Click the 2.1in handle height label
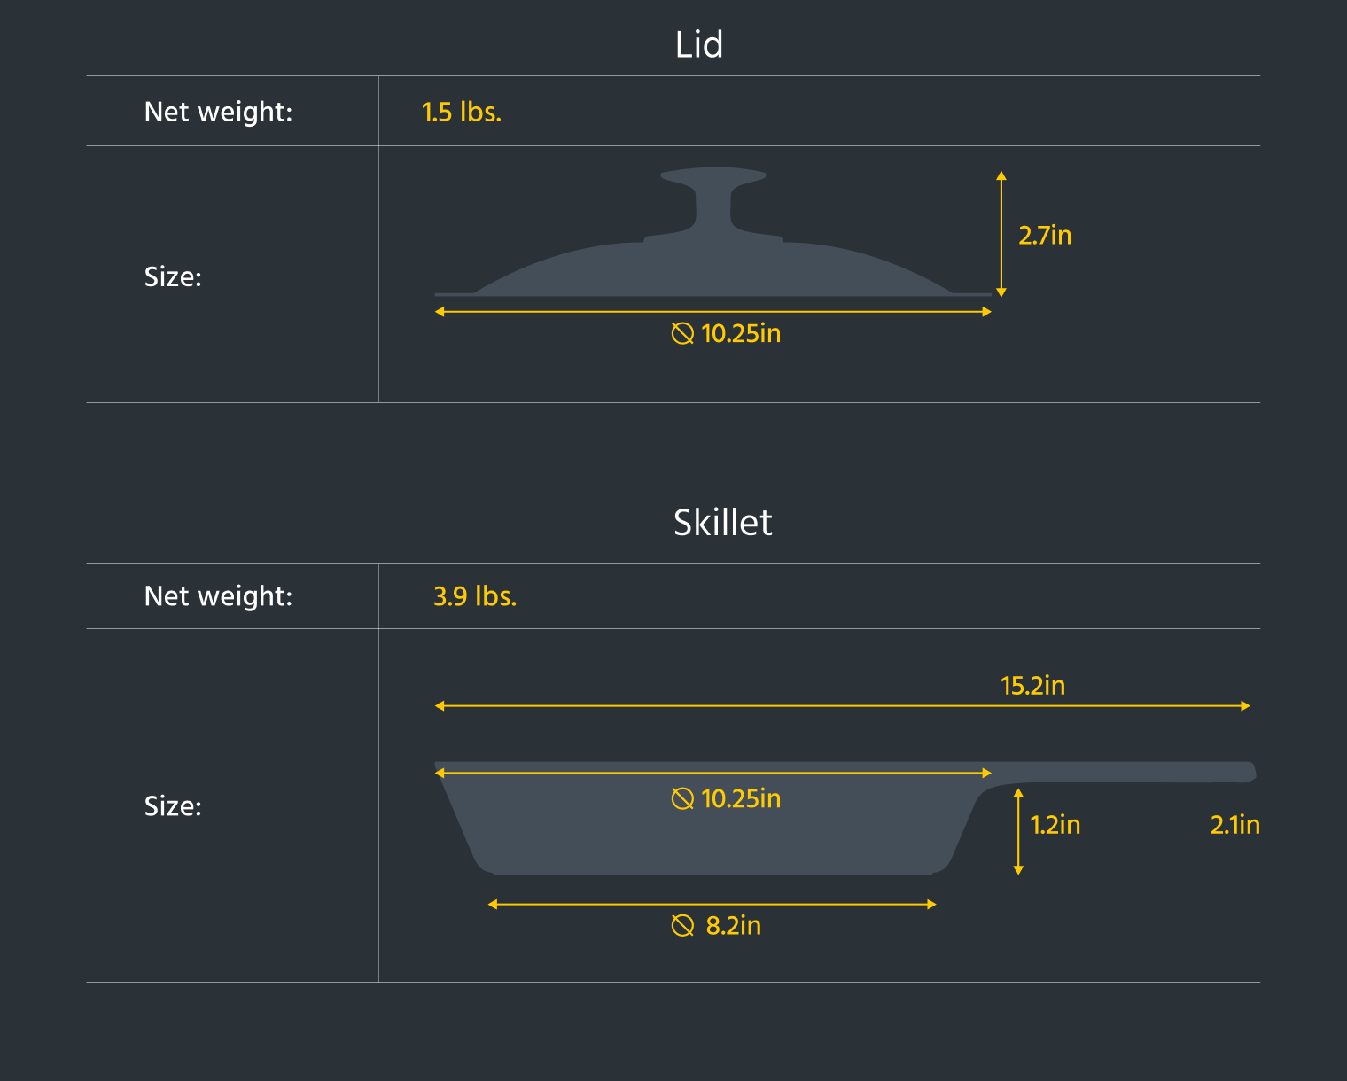Screen dimensions: 1347x1081 [1235, 825]
